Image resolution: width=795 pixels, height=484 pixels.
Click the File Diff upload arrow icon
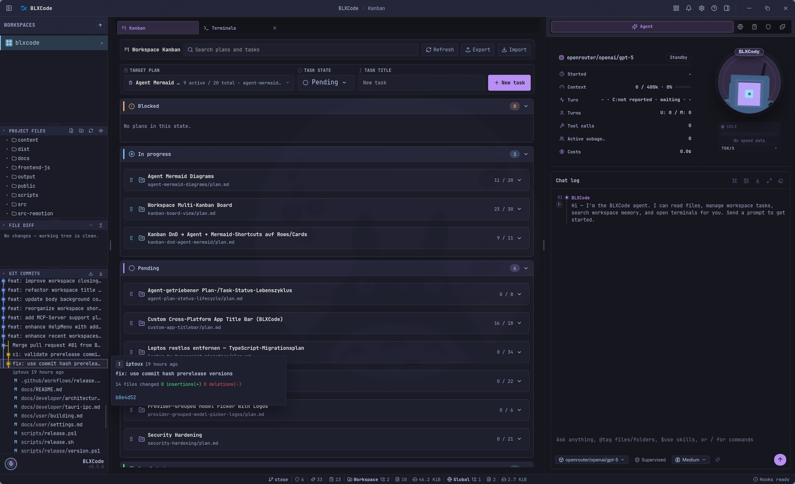click(x=101, y=225)
